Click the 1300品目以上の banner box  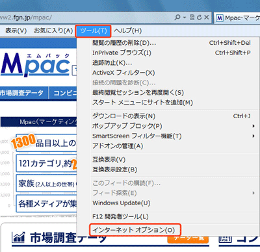point(46,143)
